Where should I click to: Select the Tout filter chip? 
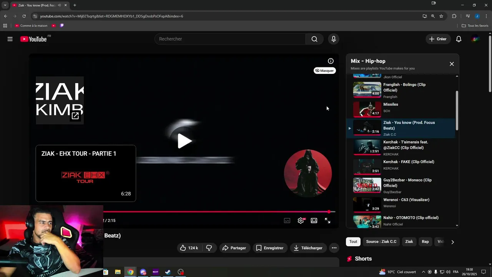(x=353, y=242)
